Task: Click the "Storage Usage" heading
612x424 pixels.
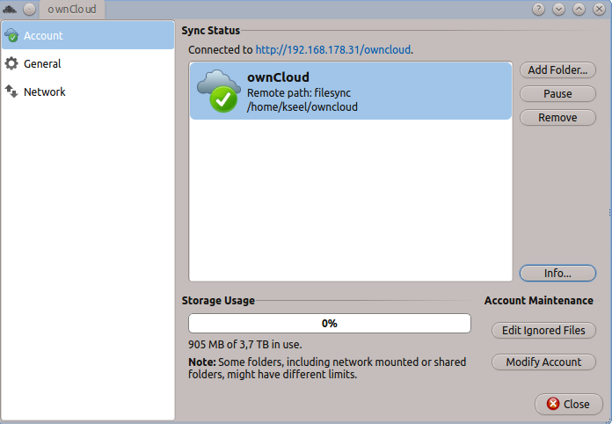Action: [218, 301]
